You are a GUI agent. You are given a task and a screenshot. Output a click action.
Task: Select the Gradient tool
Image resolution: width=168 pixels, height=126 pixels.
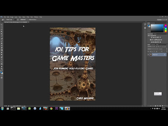[x=2, y=50]
